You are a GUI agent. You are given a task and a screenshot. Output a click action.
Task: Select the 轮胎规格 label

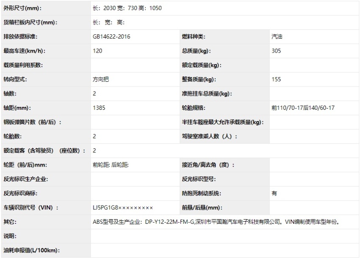tap(193, 108)
